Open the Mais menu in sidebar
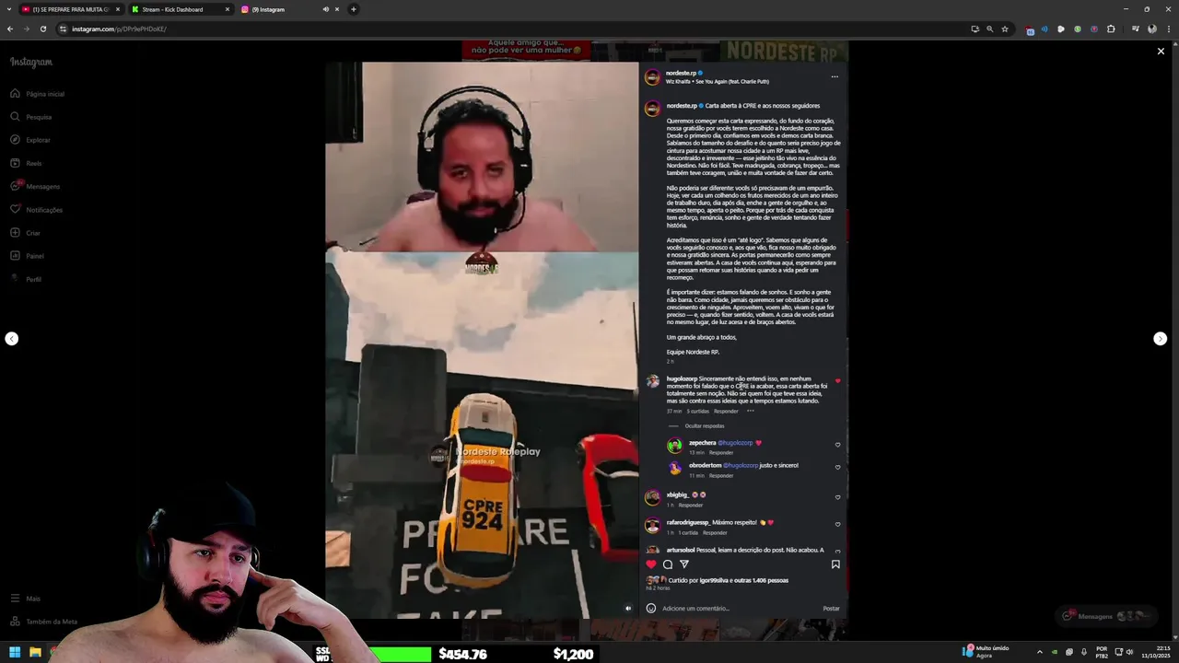The width and height of the screenshot is (1179, 663). point(26,599)
